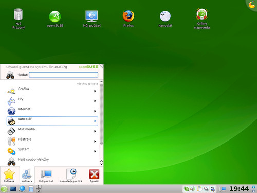257x193 pixels.
Task: Click the Grafika category icon
Action: coord(11,91)
